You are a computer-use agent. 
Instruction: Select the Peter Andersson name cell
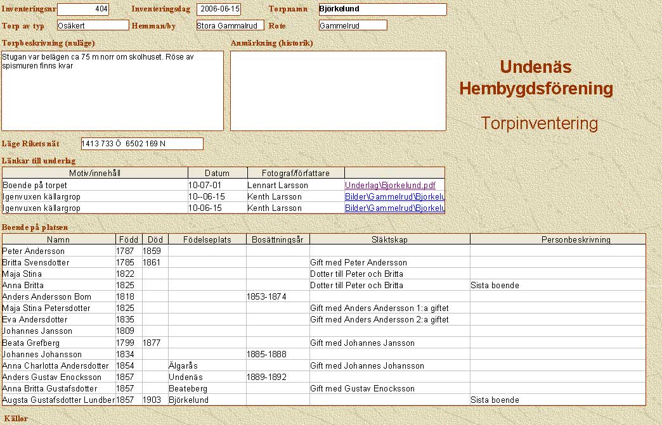[x=58, y=251]
